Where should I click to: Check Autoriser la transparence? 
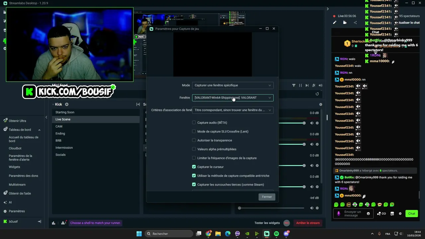pyautogui.click(x=194, y=140)
